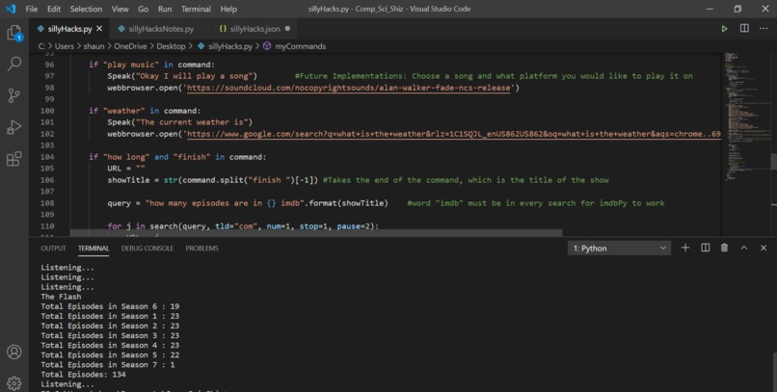Open the terminal selector dropdown '1: Python'

[x=620, y=248]
